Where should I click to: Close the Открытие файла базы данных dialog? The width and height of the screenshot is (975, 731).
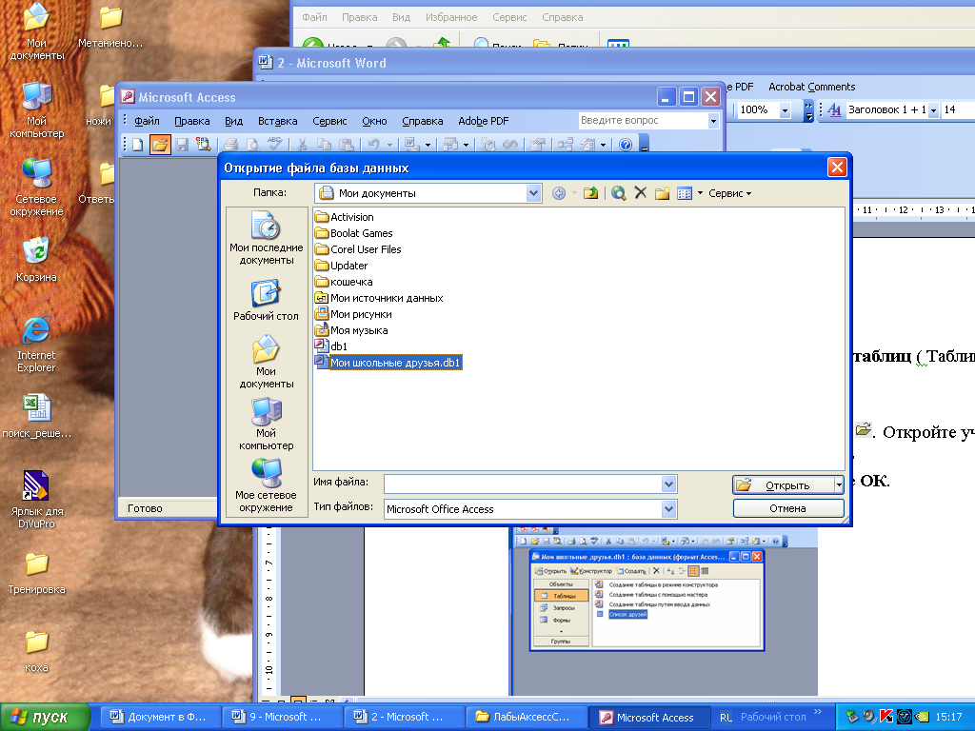coord(837,168)
